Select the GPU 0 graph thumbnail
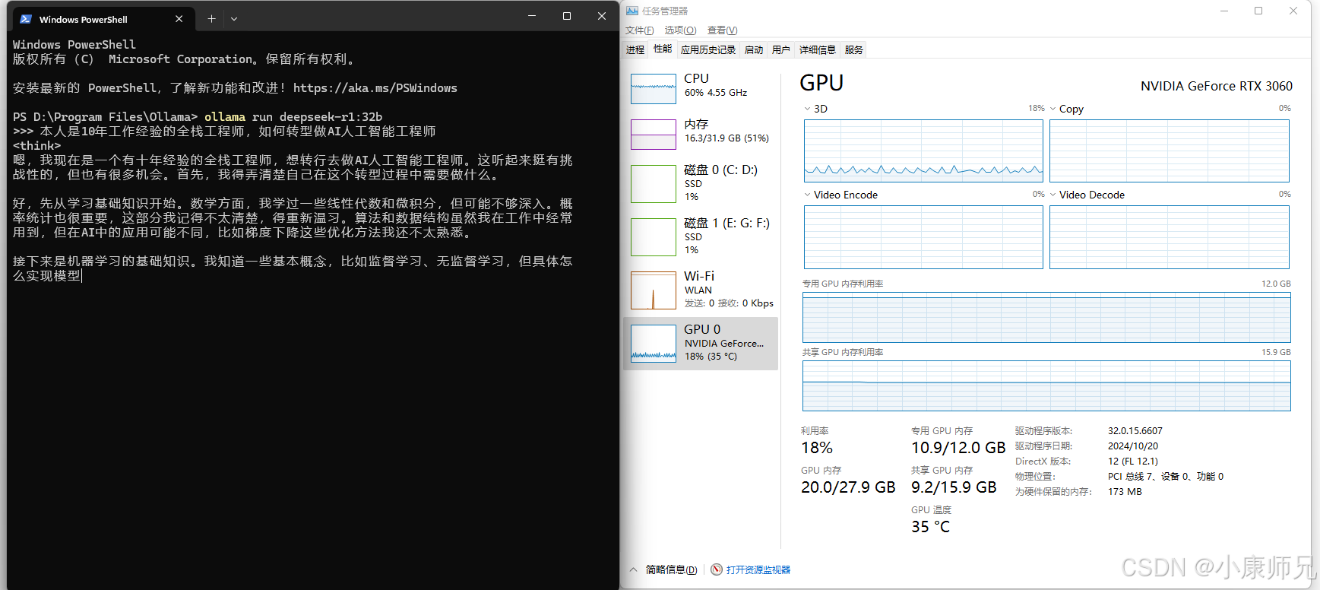Image resolution: width=1320 pixels, height=590 pixels. click(653, 344)
